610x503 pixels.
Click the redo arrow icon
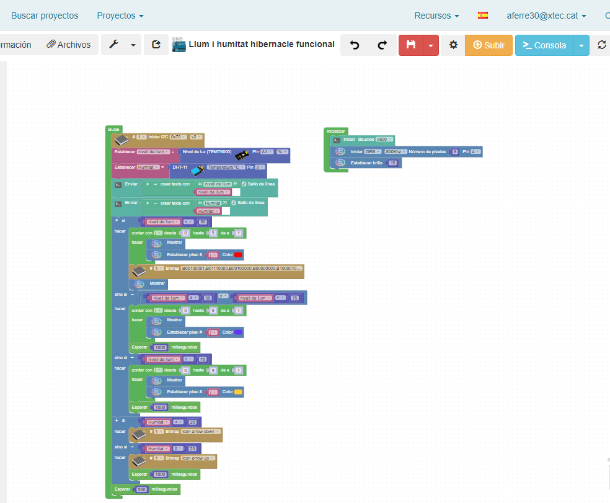382,45
